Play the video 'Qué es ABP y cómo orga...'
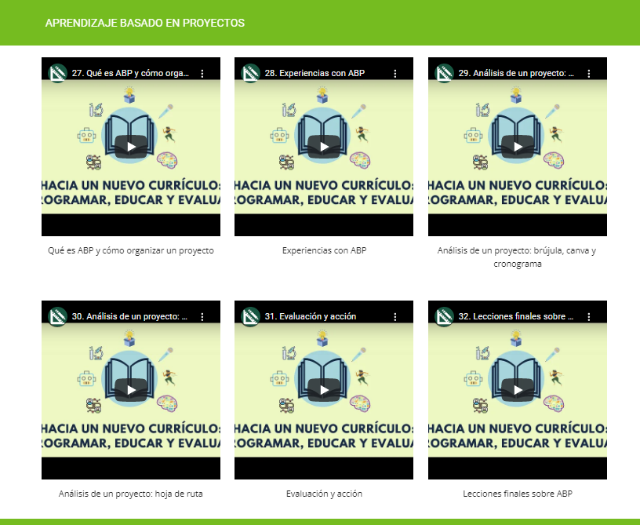Screen dimensions: 640x525 pos(130,146)
